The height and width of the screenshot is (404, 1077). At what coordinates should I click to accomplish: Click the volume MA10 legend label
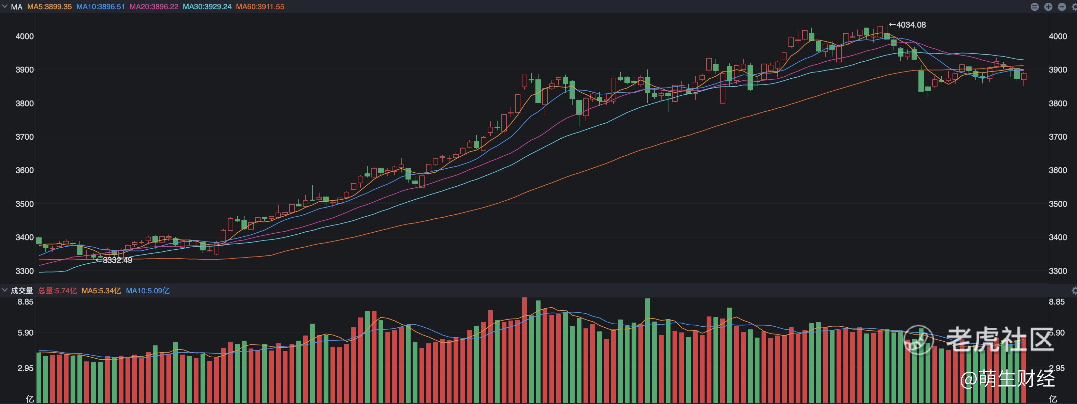(148, 291)
